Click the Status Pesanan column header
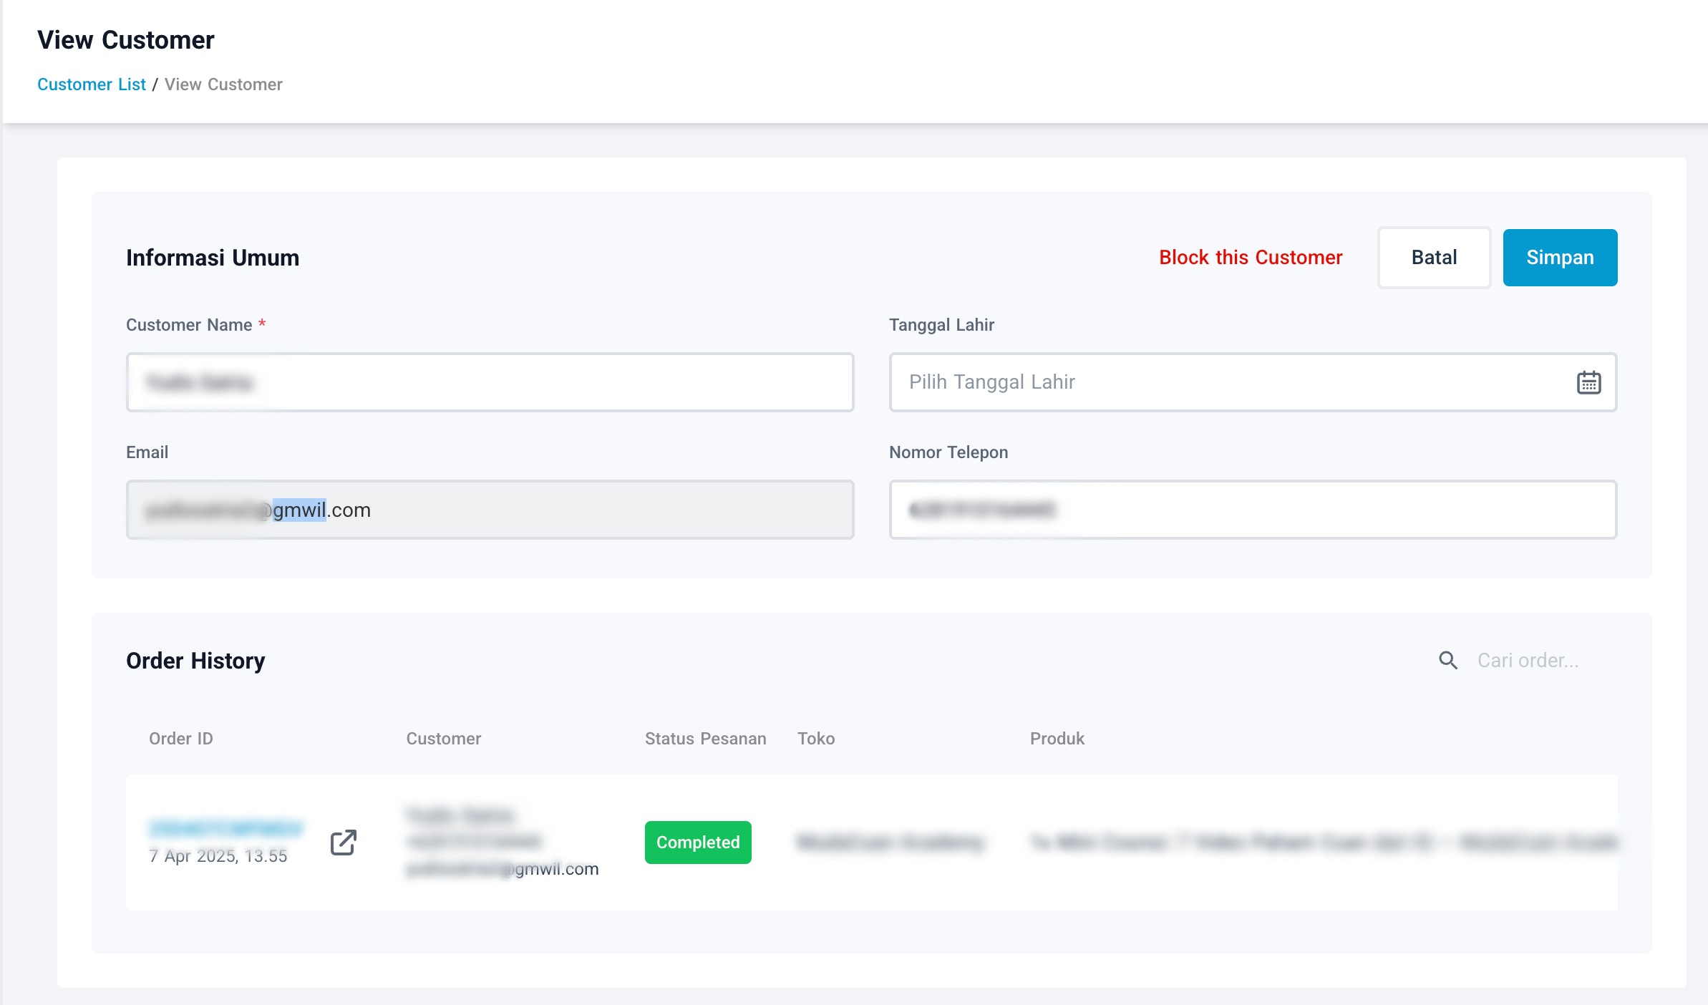The width and height of the screenshot is (1708, 1005). point(705,739)
